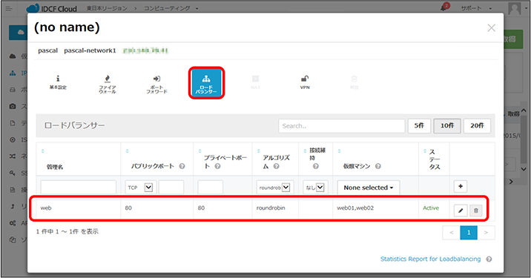Delete the web rule with trash icon

(476, 211)
